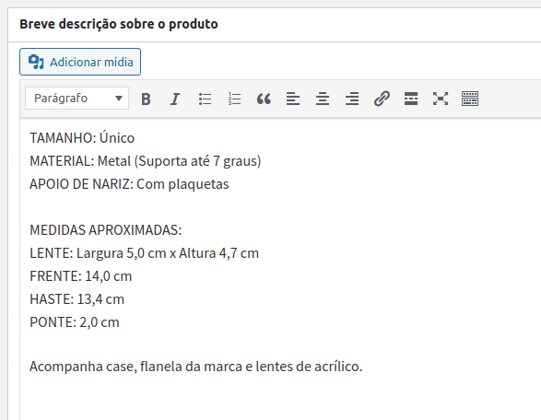Enter fullscreen distraction-free mode

pos(441,99)
